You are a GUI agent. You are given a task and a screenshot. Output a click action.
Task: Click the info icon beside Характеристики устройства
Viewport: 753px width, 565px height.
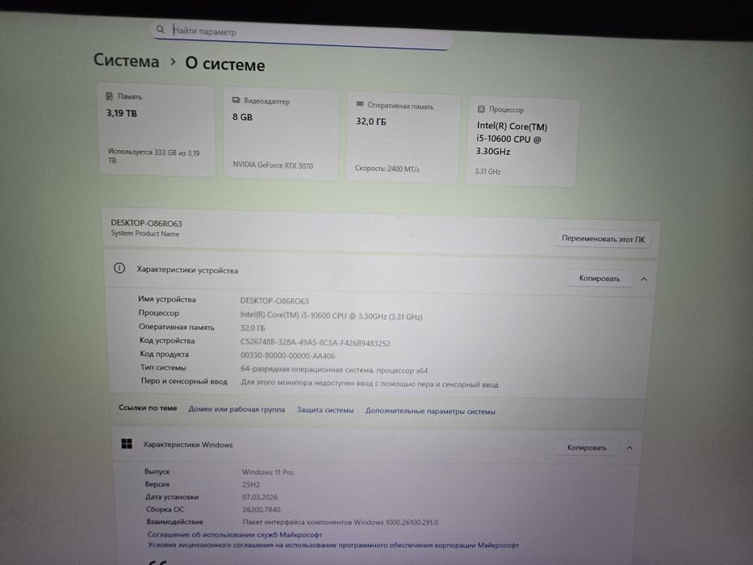119,268
